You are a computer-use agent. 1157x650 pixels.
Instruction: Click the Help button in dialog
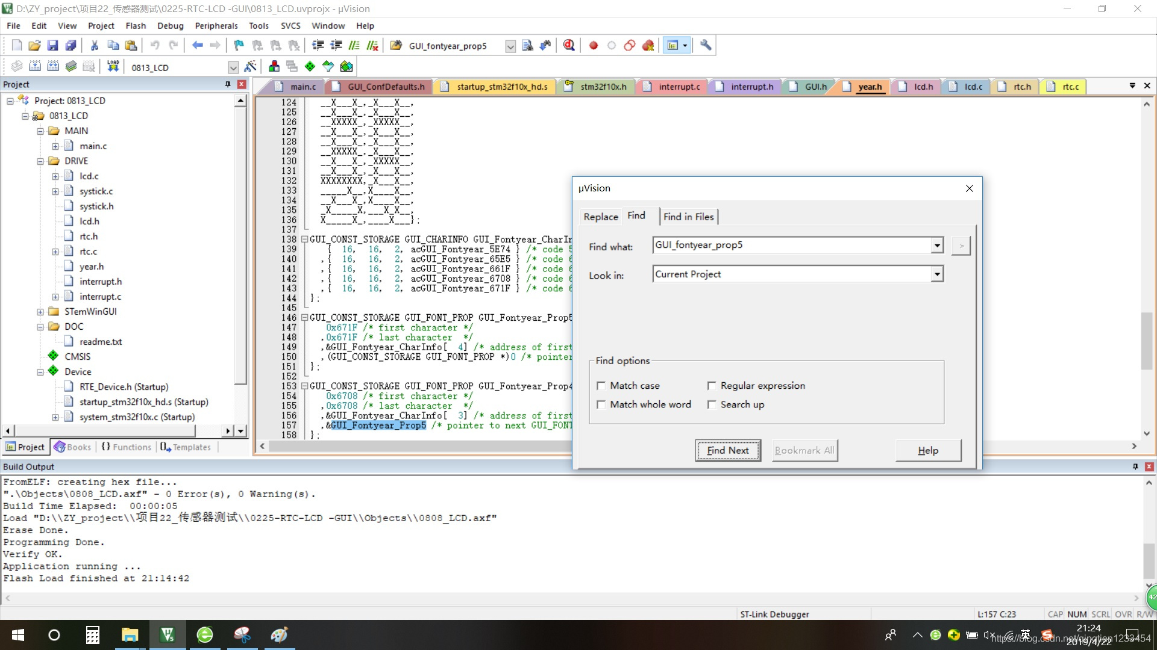[928, 450]
